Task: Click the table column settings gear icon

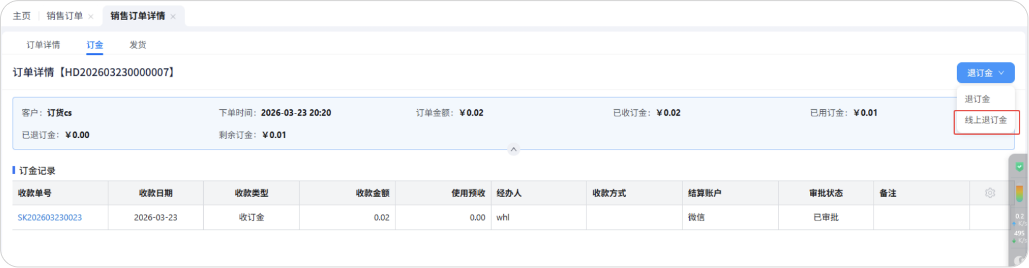Action: click(989, 193)
